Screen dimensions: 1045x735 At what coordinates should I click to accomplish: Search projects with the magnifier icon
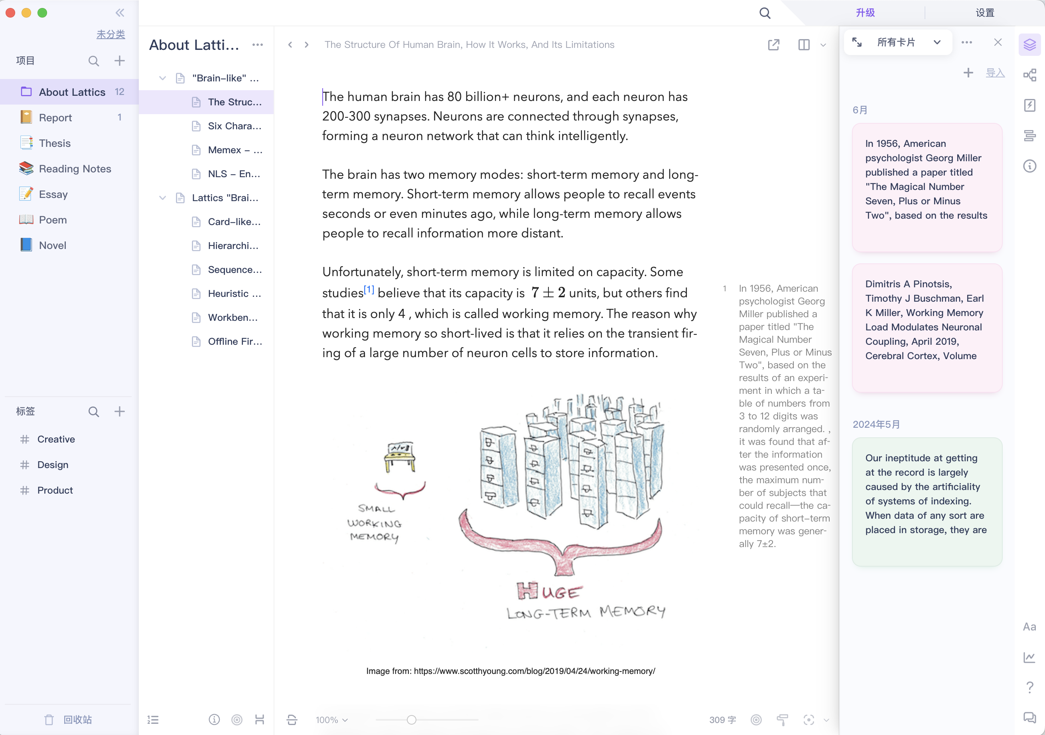(x=93, y=61)
